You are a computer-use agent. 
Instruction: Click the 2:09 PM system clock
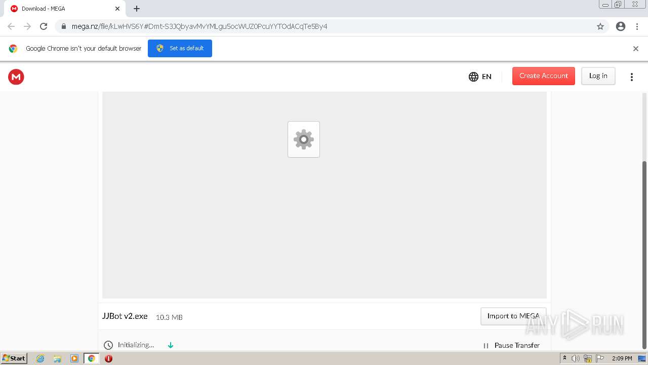tap(622, 358)
